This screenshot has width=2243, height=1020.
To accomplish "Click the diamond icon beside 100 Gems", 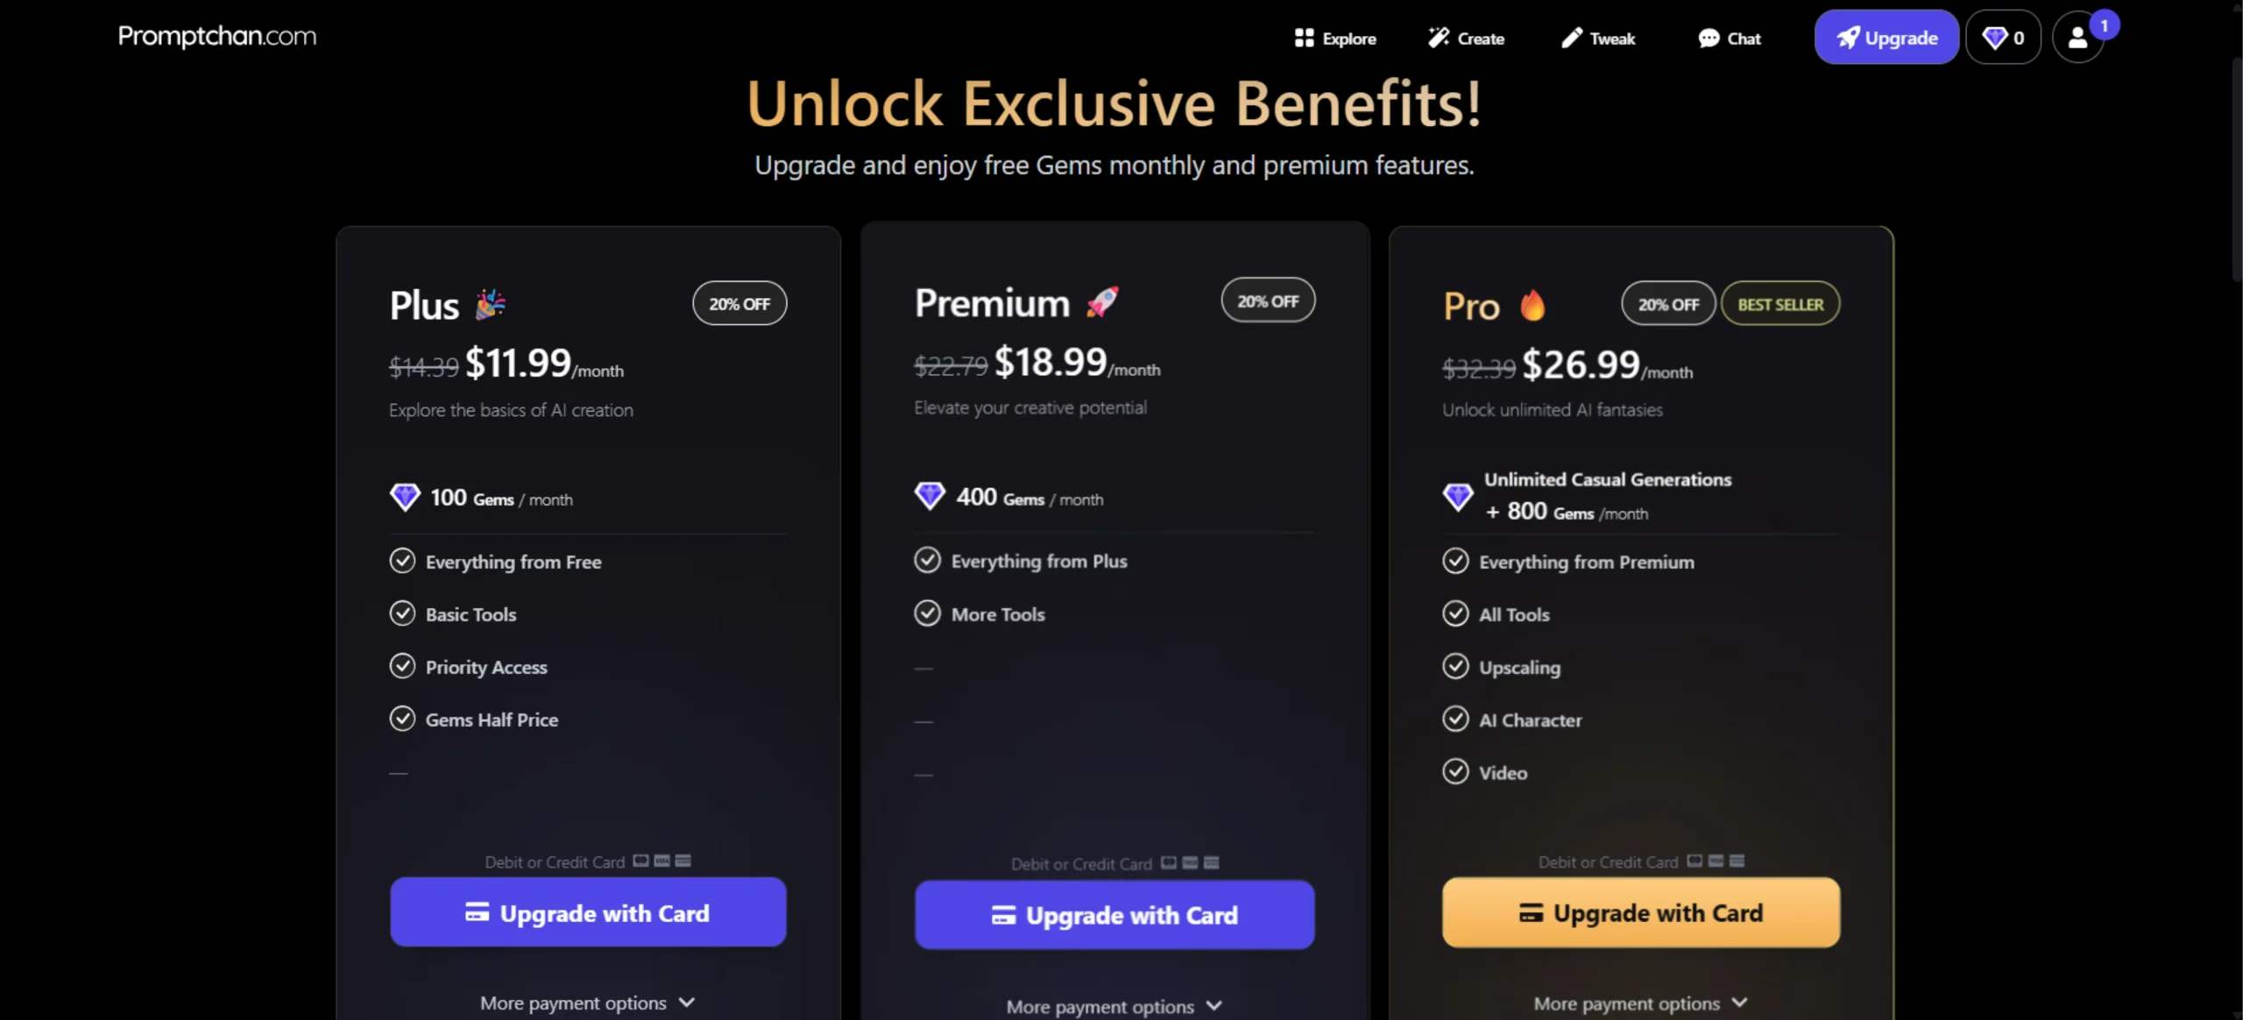I will pyautogui.click(x=405, y=497).
